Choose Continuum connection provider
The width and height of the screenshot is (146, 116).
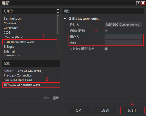[11, 28]
